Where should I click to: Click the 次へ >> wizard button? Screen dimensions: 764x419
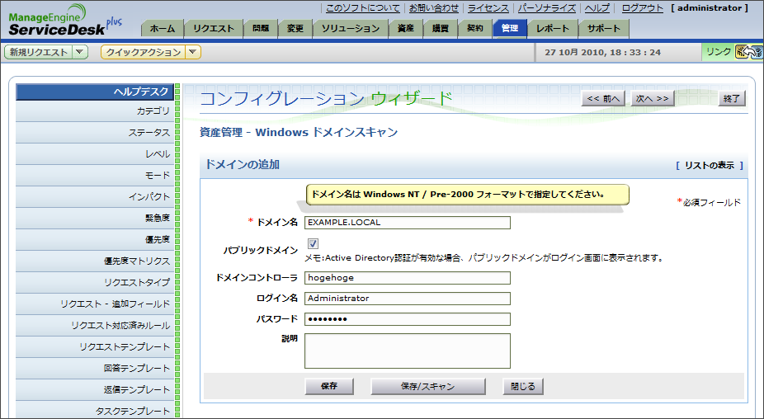653,98
